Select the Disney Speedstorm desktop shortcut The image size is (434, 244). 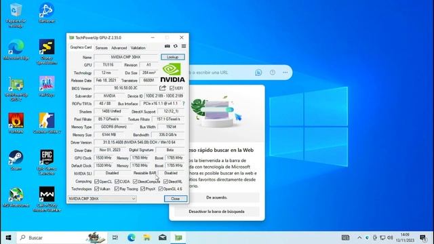click(x=47, y=52)
